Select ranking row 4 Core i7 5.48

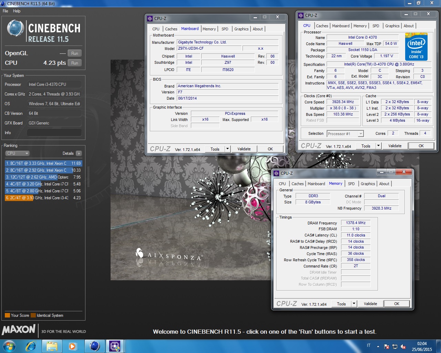tap(43, 184)
